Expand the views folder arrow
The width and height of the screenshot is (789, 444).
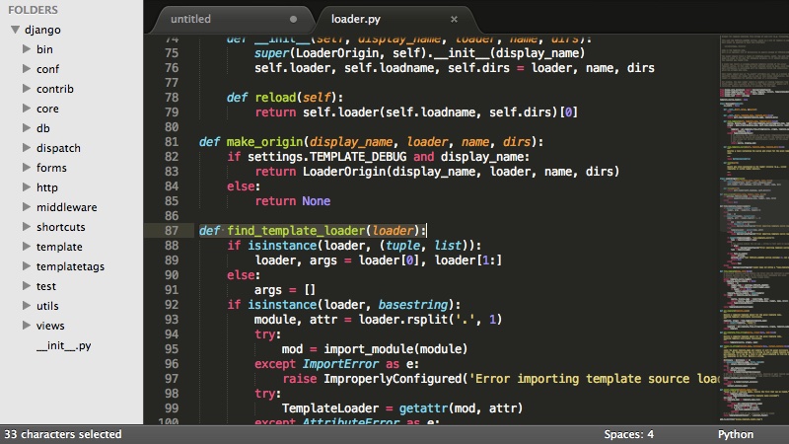tap(26, 326)
